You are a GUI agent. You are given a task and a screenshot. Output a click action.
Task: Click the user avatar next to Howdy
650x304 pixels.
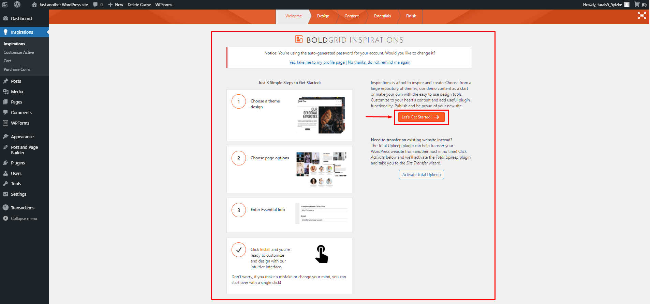626,4
